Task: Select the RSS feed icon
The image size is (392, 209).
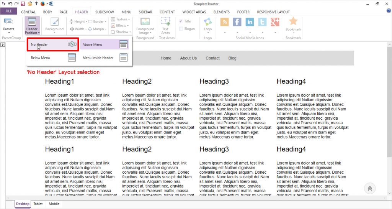Action: pyautogui.click(x=224, y=22)
